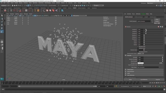The width and height of the screenshot is (166, 93).
Task: Open the Symmetry Off dropdown
Action: tap(65, 5)
